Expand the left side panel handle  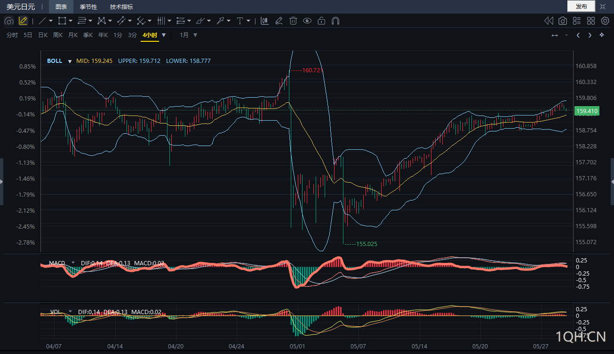click(x=1, y=182)
